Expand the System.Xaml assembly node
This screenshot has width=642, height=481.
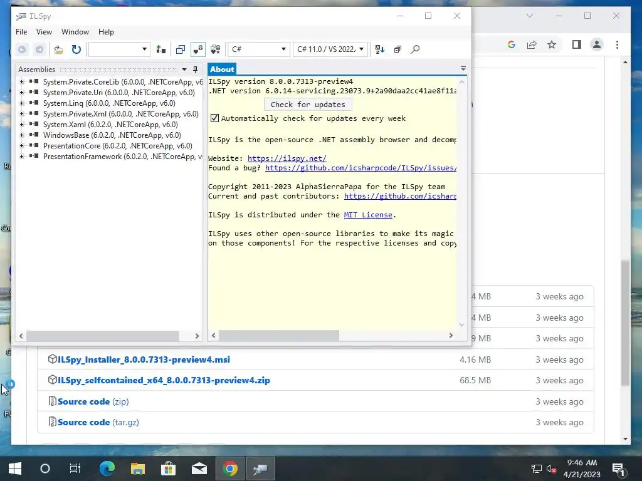pyautogui.click(x=22, y=125)
